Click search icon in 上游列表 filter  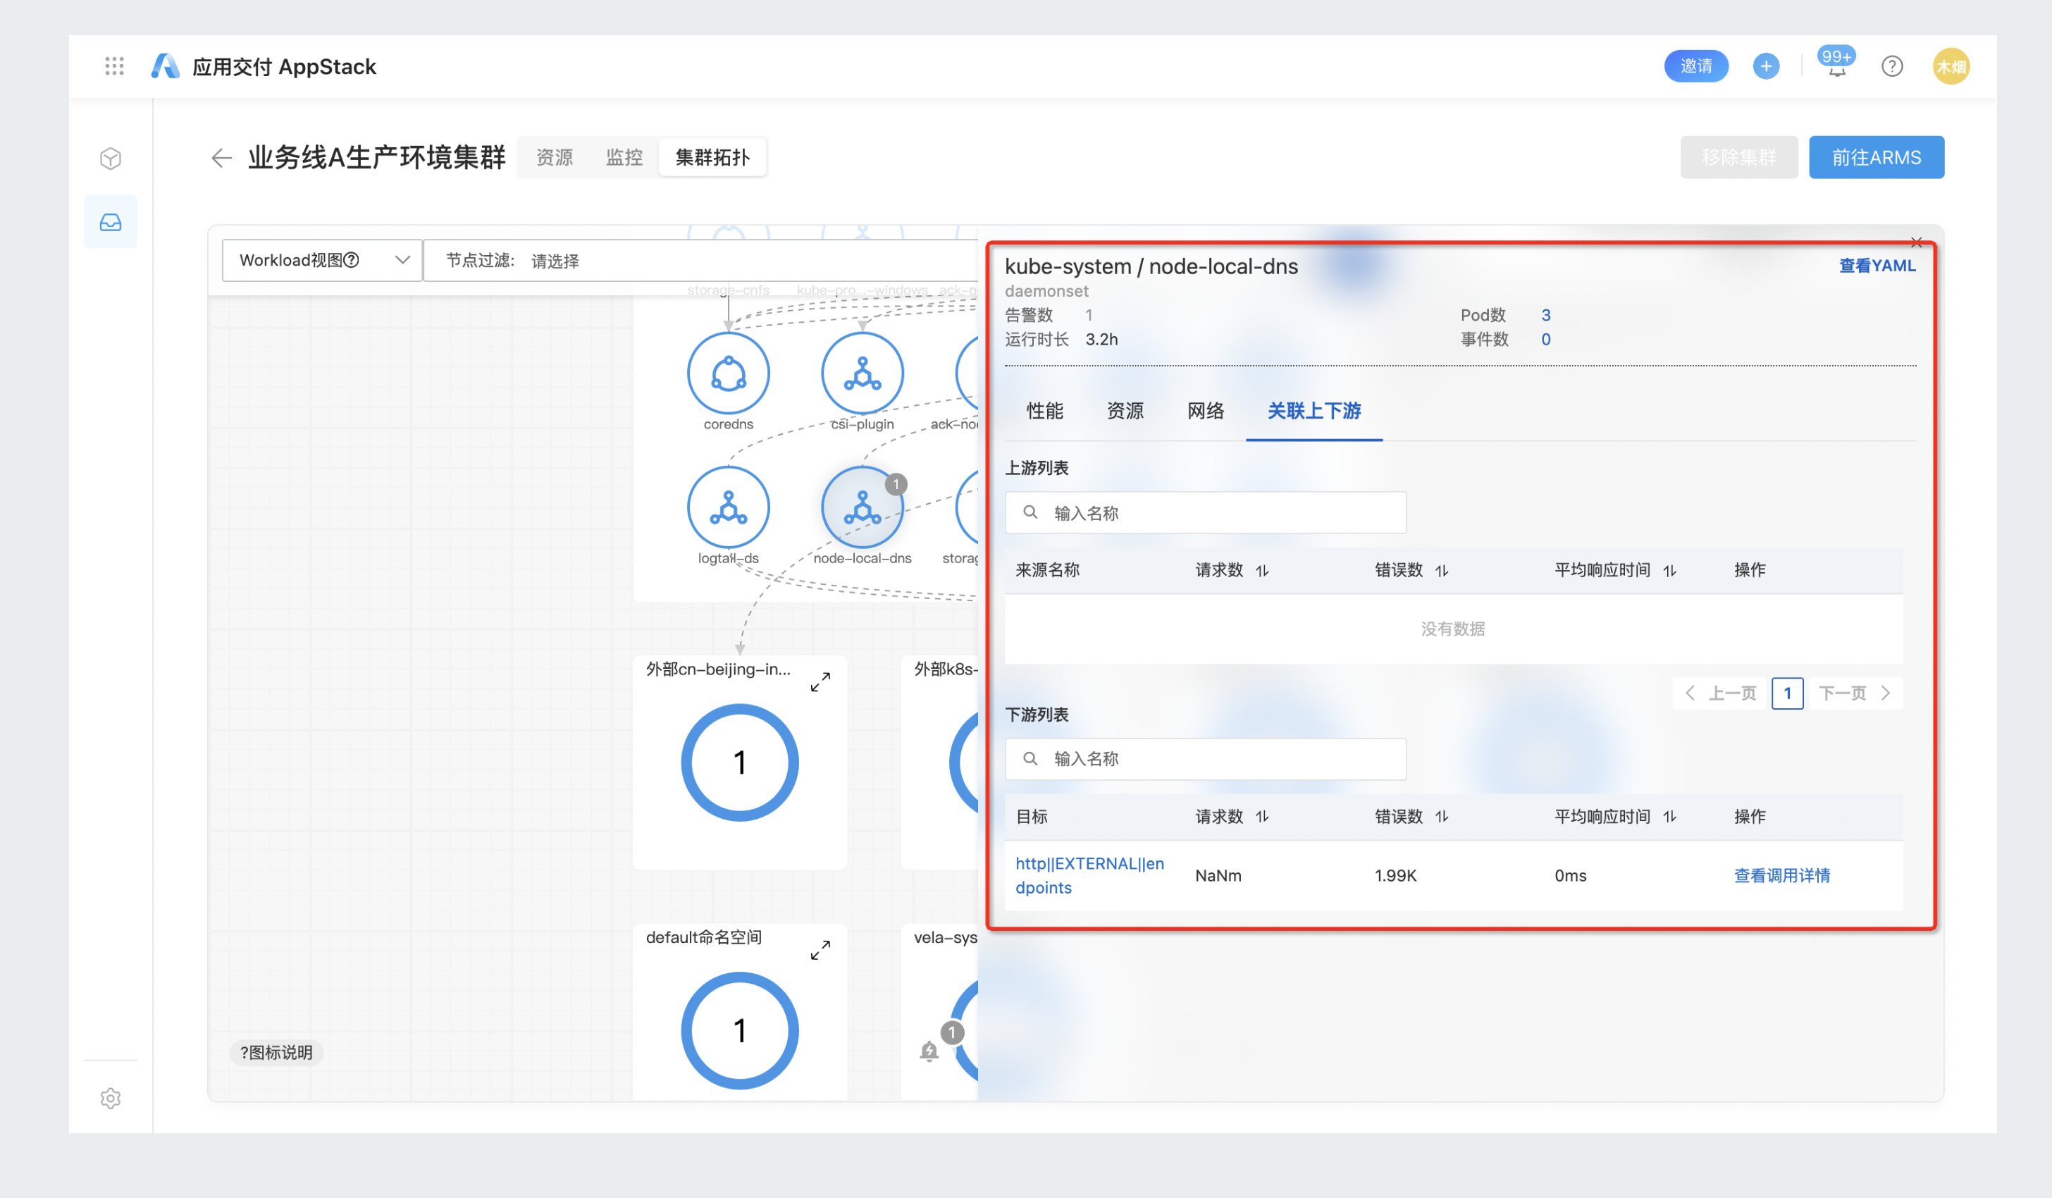pos(1030,512)
